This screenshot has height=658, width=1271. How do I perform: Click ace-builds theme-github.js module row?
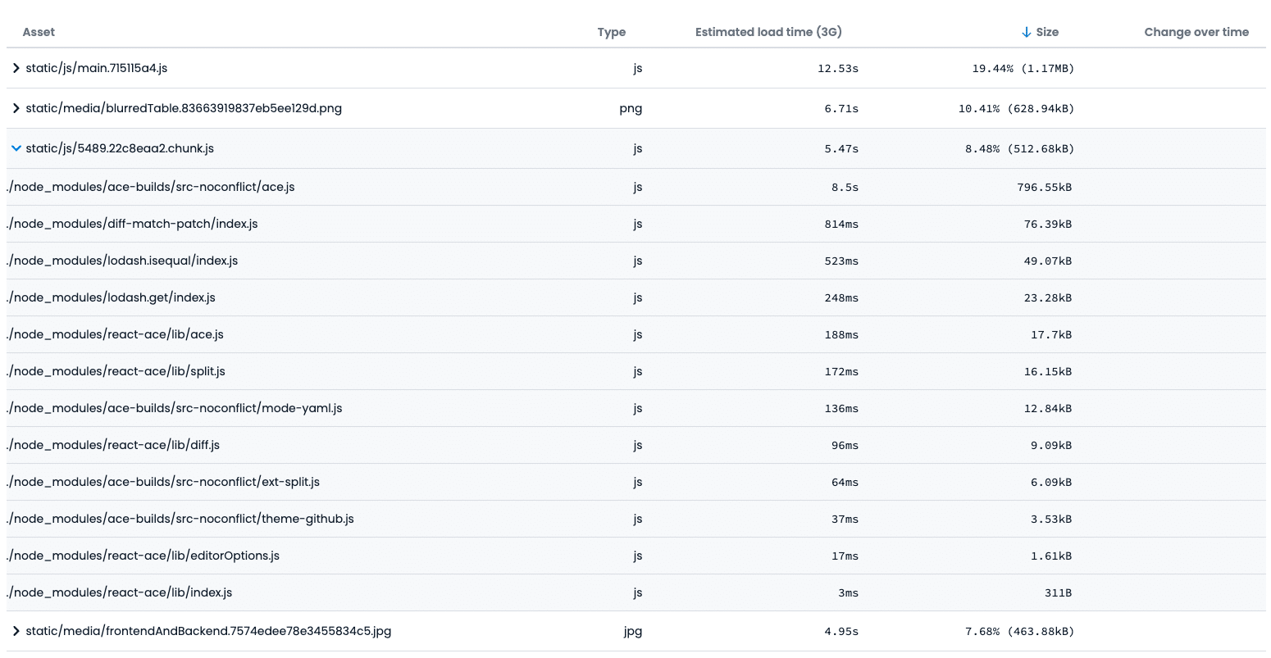(636, 519)
